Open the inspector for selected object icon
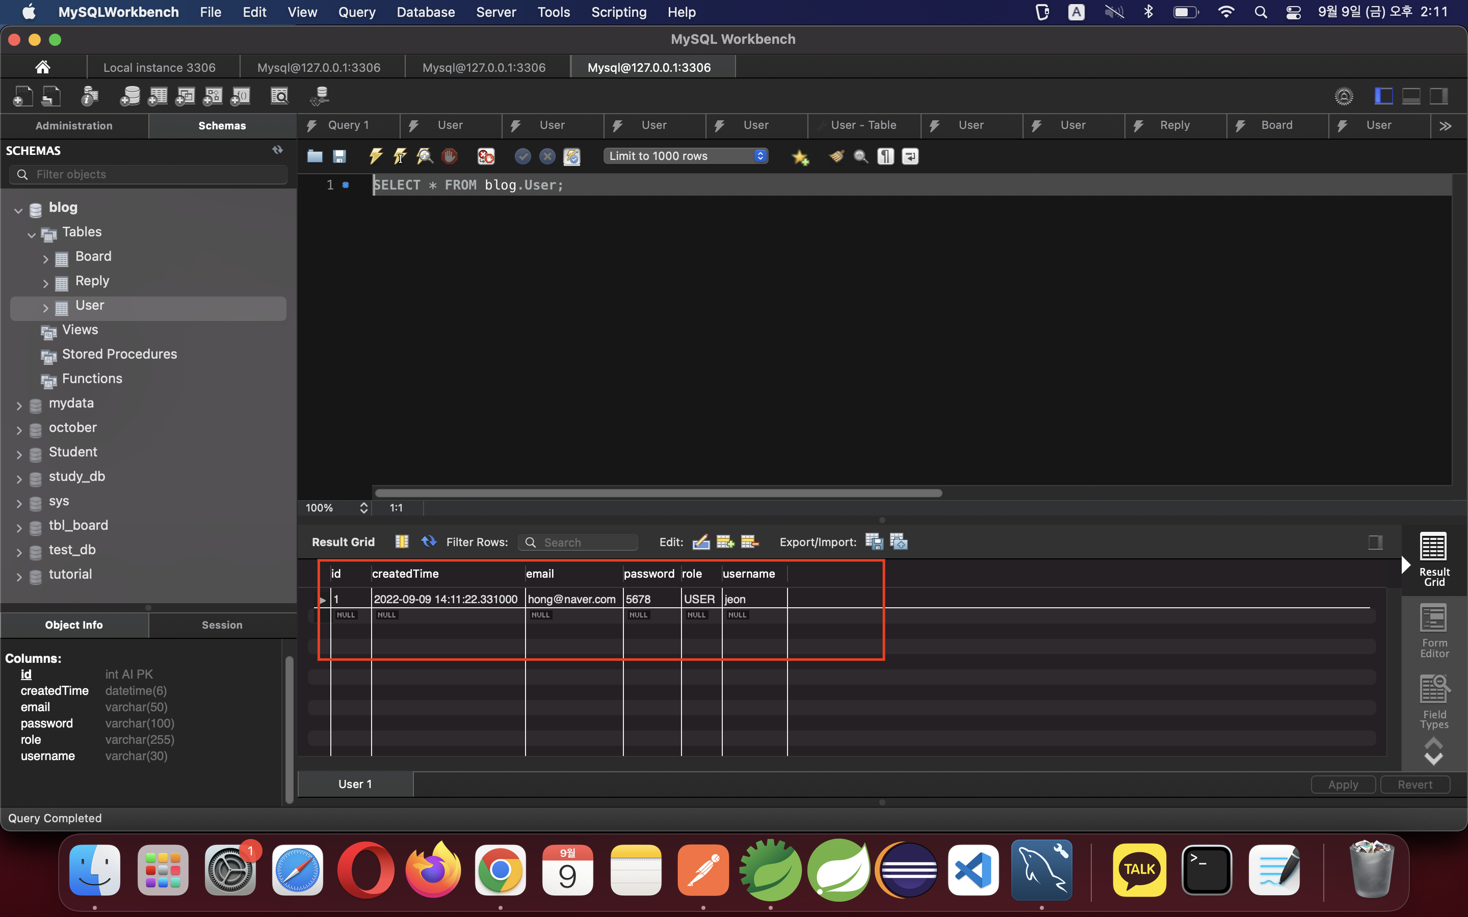This screenshot has width=1468, height=917. pyautogui.click(x=90, y=96)
